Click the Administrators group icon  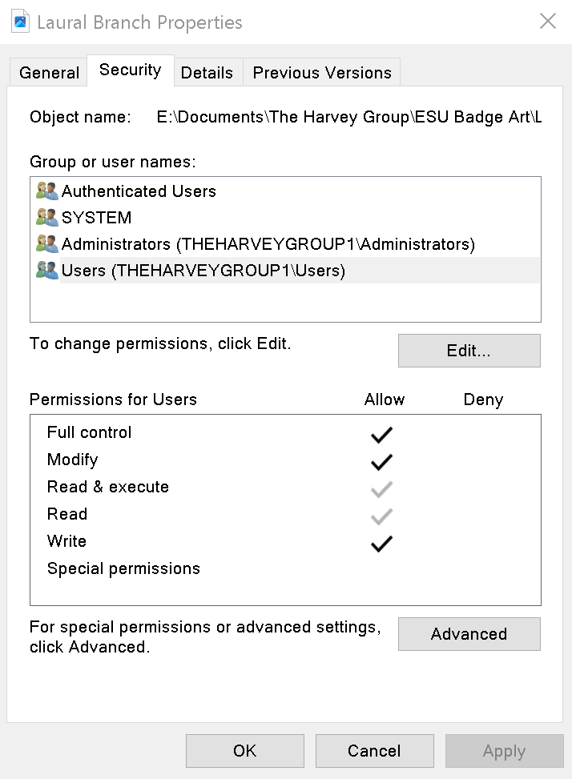[x=46, y=243]
